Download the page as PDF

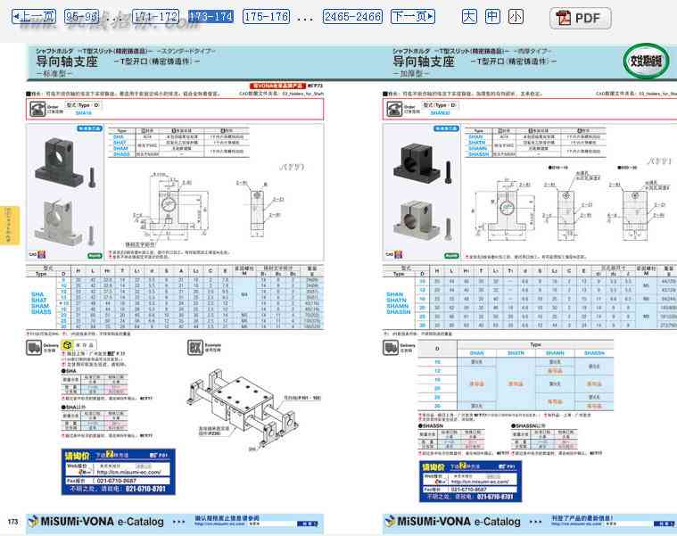581,18
